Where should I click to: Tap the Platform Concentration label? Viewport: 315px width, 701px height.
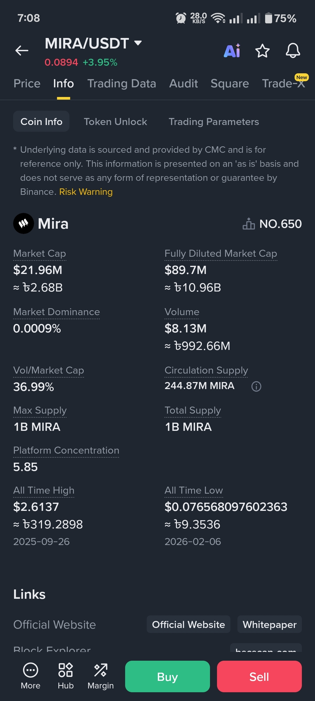[66, 450]
